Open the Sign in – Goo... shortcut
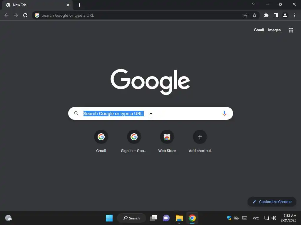 pyautogui.click(x=134, y=142)
